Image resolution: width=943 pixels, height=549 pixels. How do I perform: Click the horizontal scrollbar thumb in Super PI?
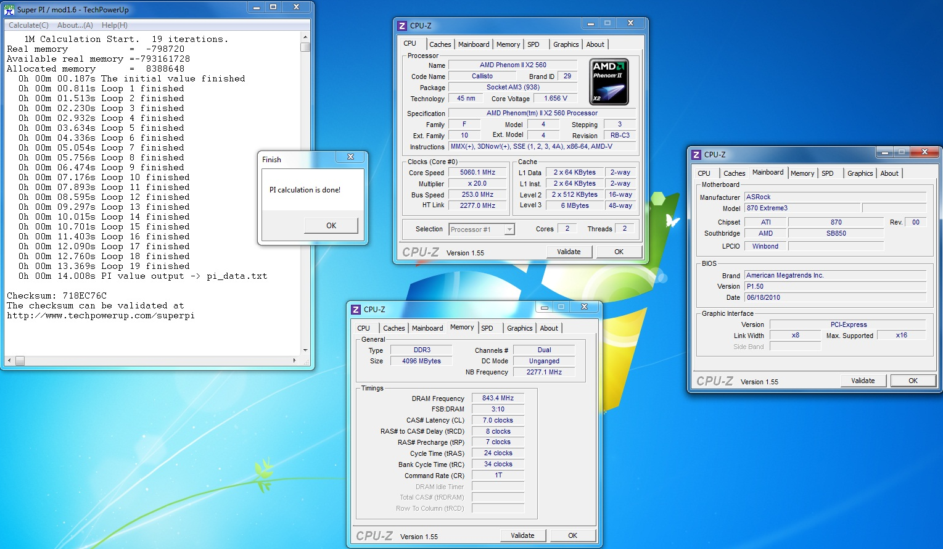tap(20, 360)
